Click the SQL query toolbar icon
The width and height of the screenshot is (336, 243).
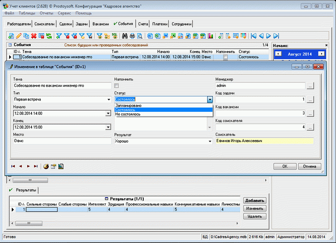pyautogui.click(x=114, y=36)
